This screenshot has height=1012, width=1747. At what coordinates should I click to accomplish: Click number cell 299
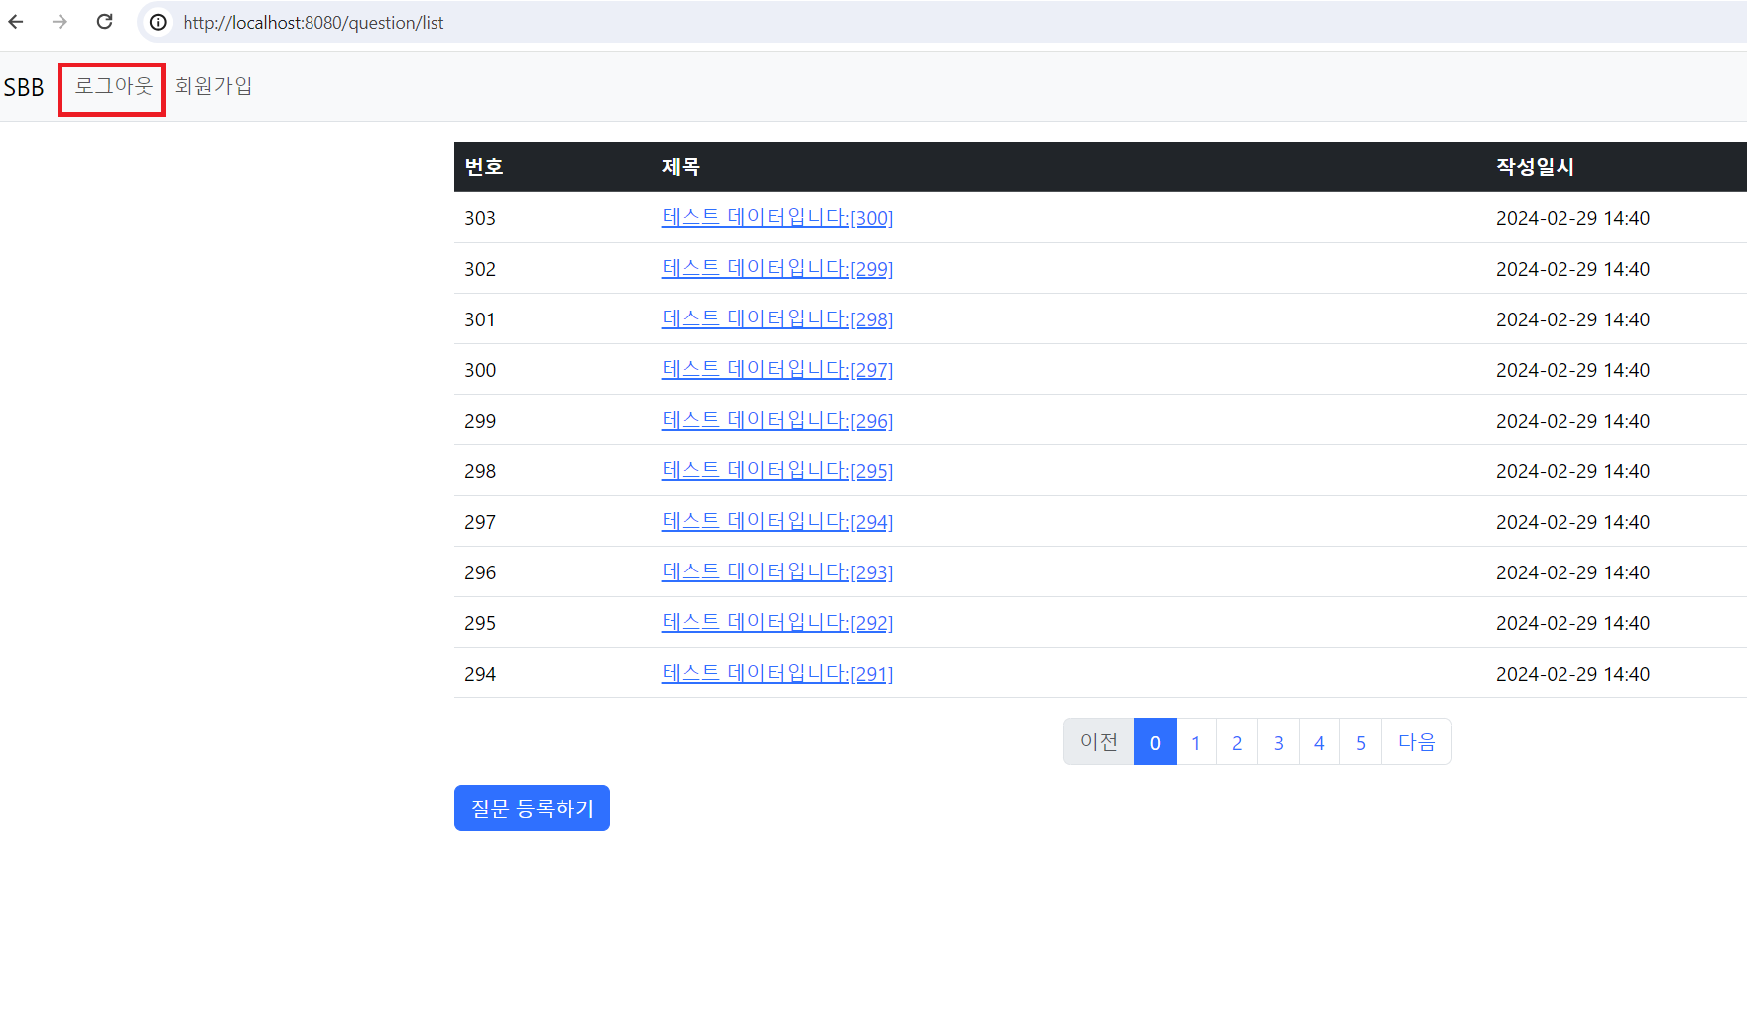[480, 421]
